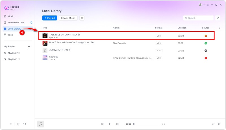Sort by Format column header

point(159,28)
